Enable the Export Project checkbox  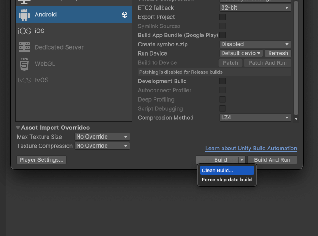click(223, 17)
